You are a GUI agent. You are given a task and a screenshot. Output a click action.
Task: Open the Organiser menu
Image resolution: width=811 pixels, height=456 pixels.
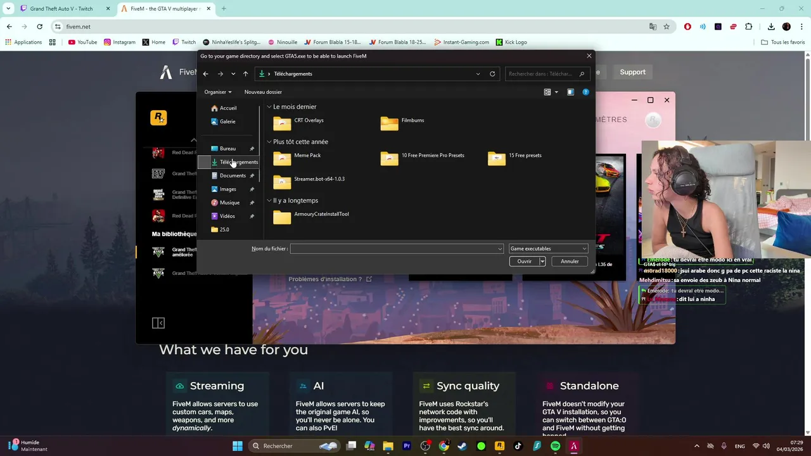(x=218, y=92)
